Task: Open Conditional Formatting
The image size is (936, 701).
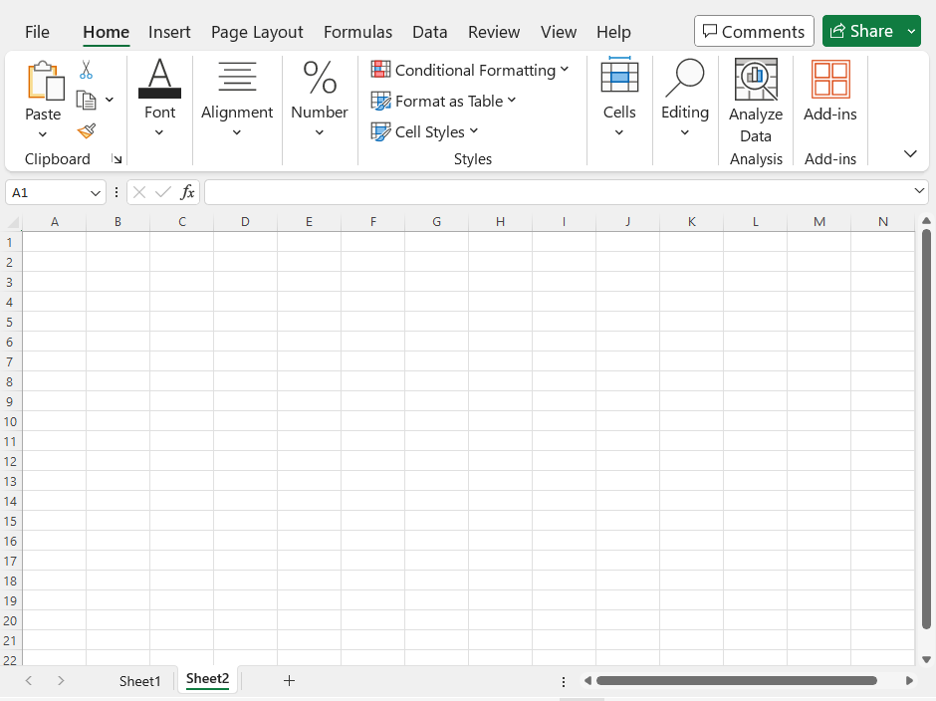Action: coord(470,70)
